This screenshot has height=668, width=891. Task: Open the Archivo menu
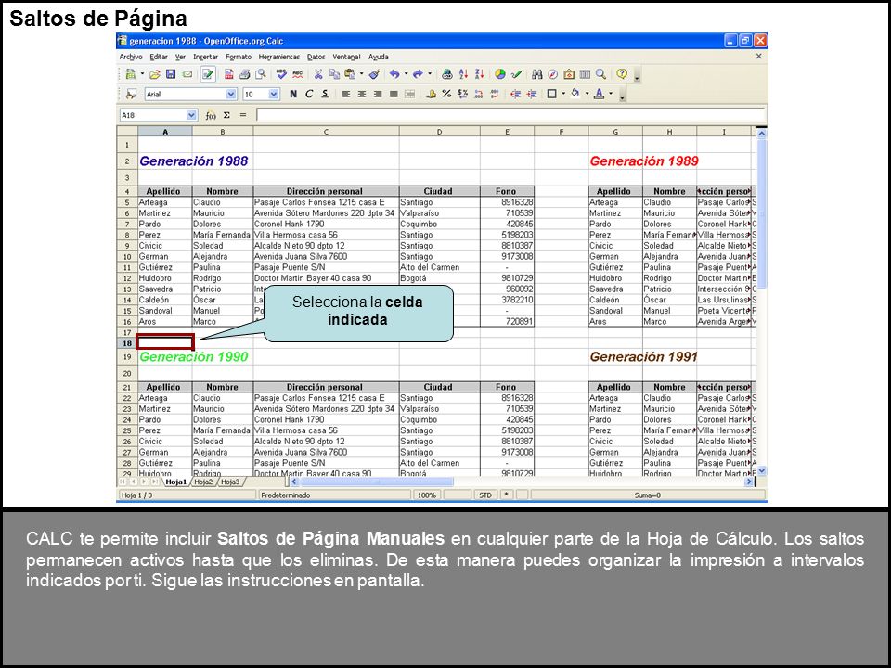(131, 57)
